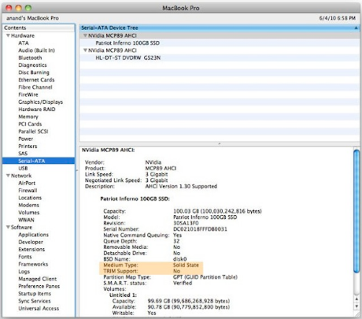Click the splitter handle between tree and details

(x=220, y=143)
